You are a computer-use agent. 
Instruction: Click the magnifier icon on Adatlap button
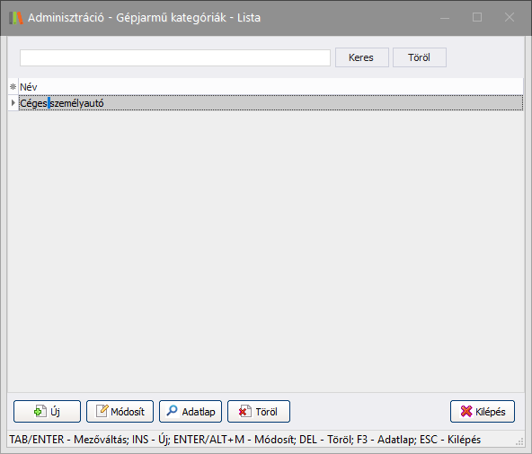point(172,411)
